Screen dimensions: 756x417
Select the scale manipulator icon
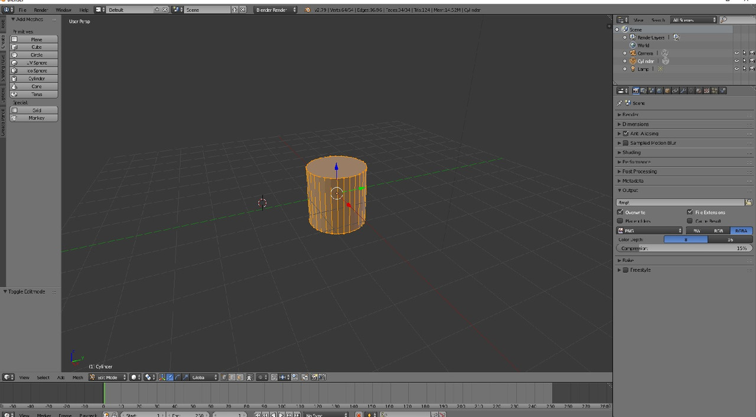[x=185, y=377]
